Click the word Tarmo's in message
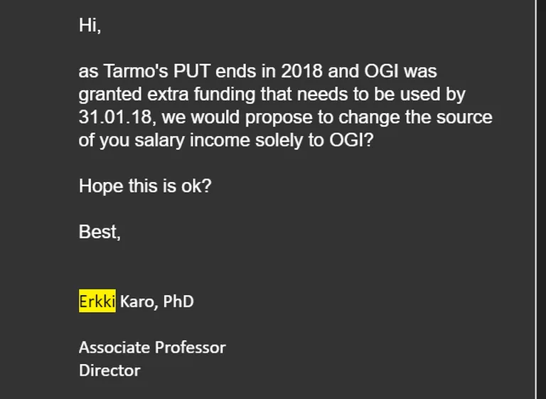 136,71
